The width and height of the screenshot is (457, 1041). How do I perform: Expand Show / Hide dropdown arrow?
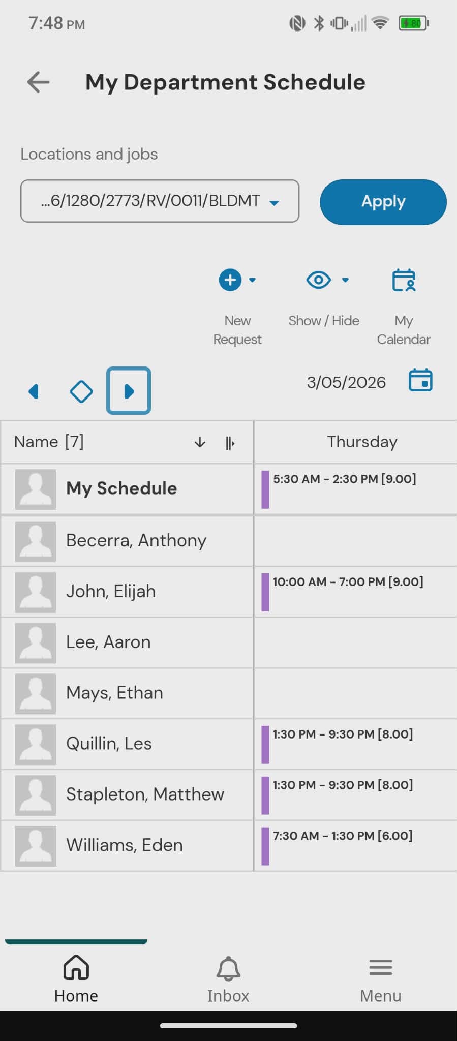pyautogui.click(x=345, y=280)
